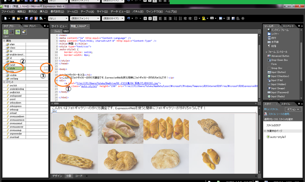Switch to デザイン view tab
The width and height of the screenshot is (305, 182).
click(57, 176)
